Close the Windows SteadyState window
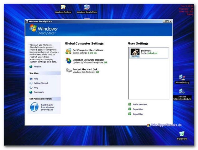Image resolution: width=198 pixels, height=150 pixels. [x=170, y=22]
